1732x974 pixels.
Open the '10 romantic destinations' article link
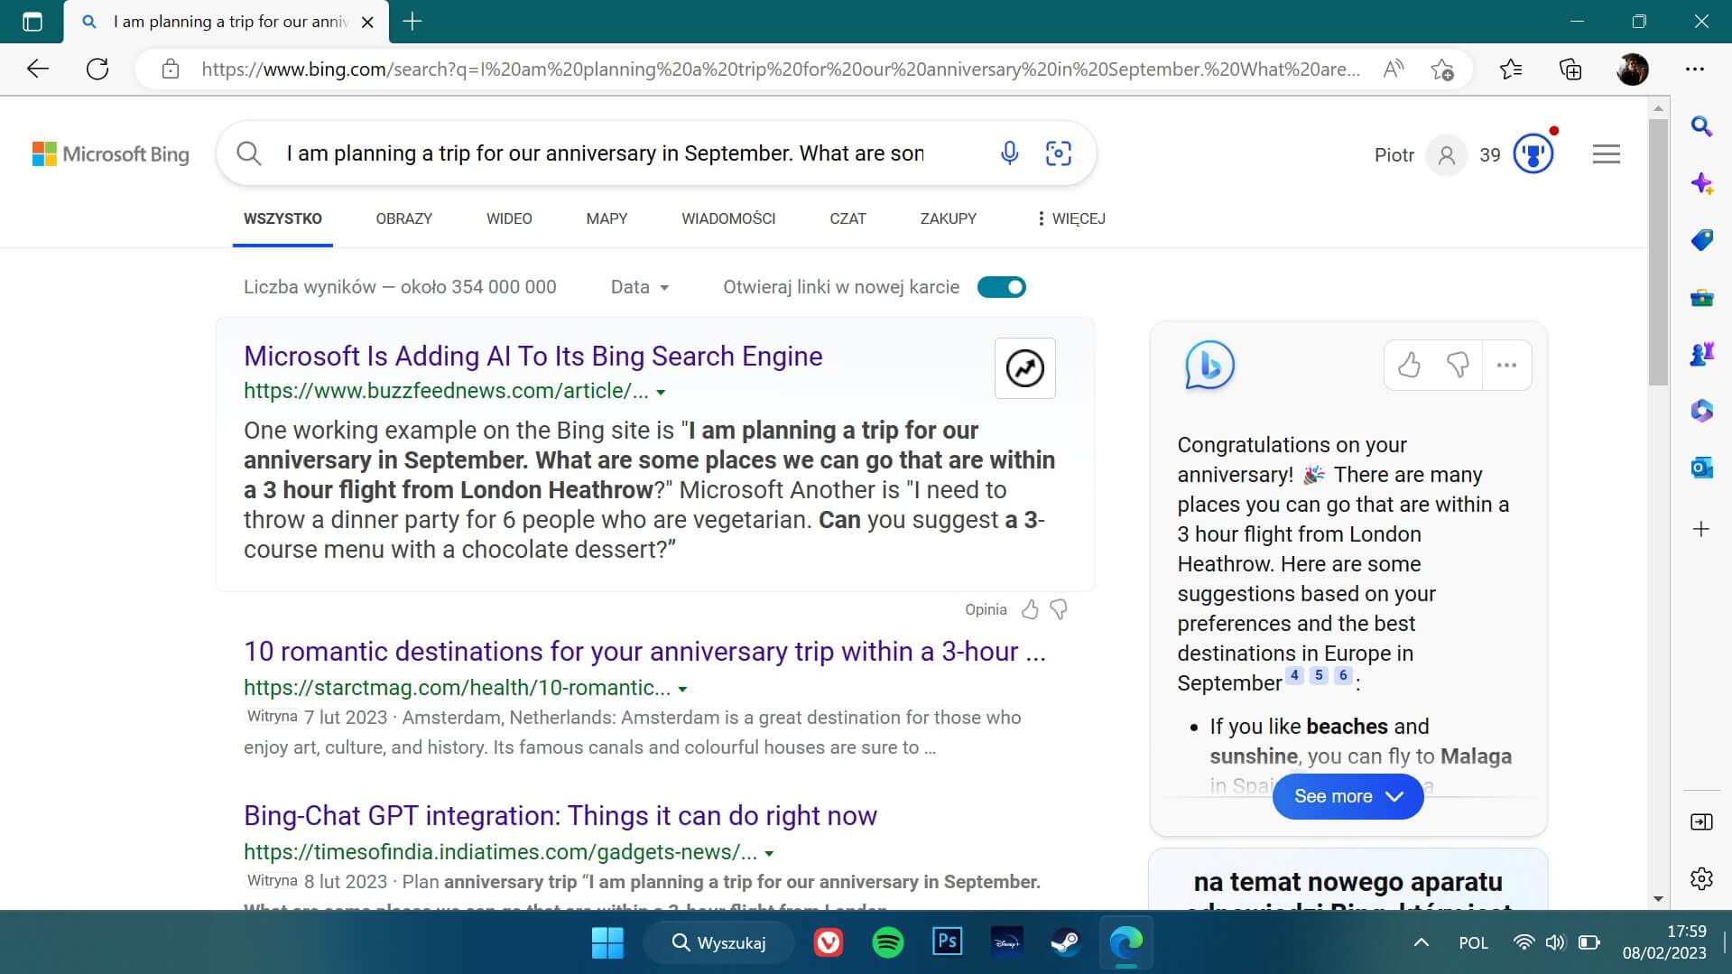click(644, 651)
